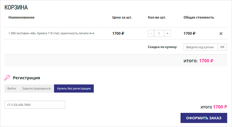Open the Зарегистрироваться tab
The image size is (232, 127).
coord(37,89)
